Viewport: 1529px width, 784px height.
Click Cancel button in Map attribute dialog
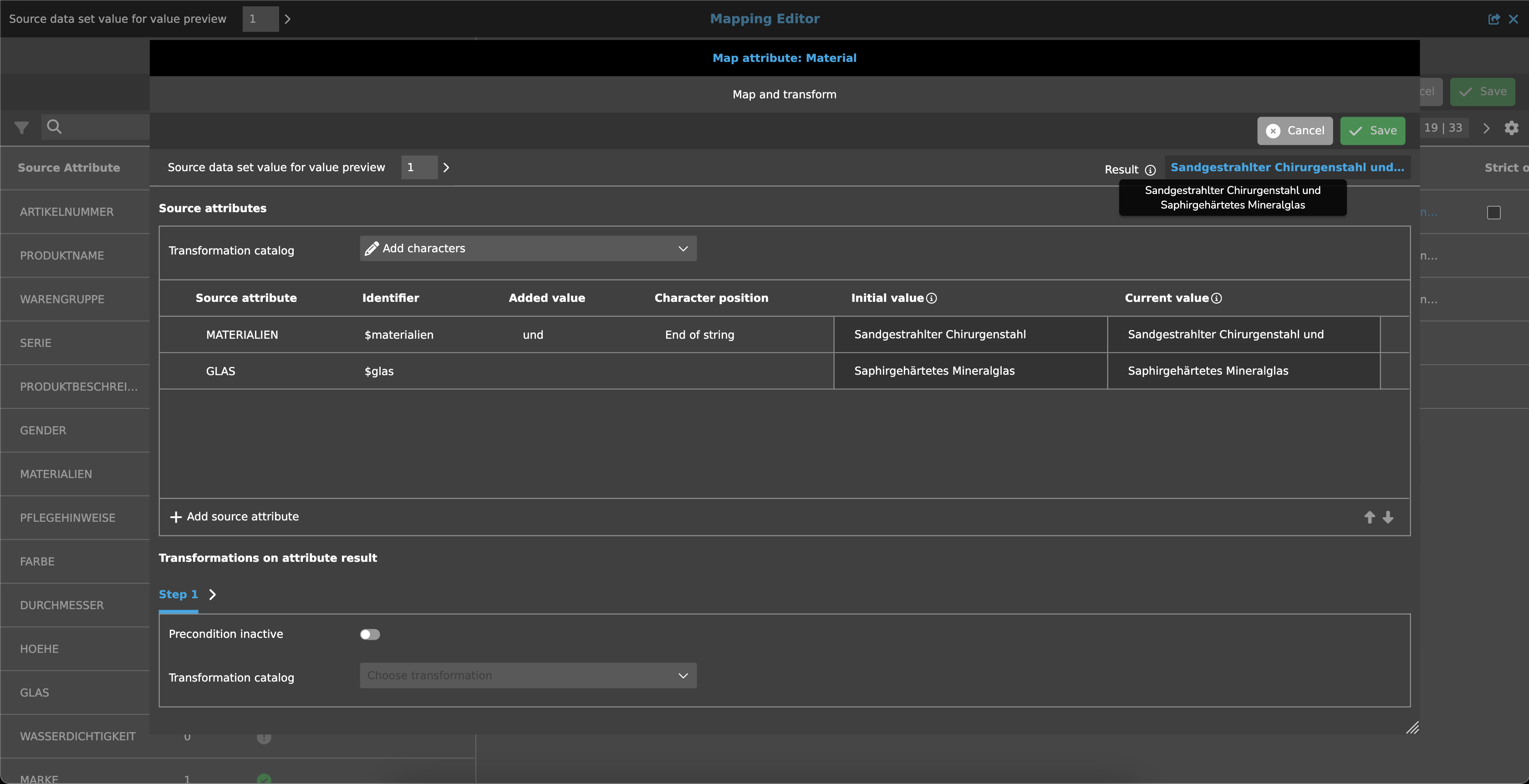pyautogui.click(x=1295, y=131)
